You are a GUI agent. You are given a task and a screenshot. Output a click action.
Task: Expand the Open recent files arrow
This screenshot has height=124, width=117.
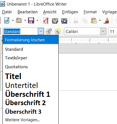[x=25, y=20]
